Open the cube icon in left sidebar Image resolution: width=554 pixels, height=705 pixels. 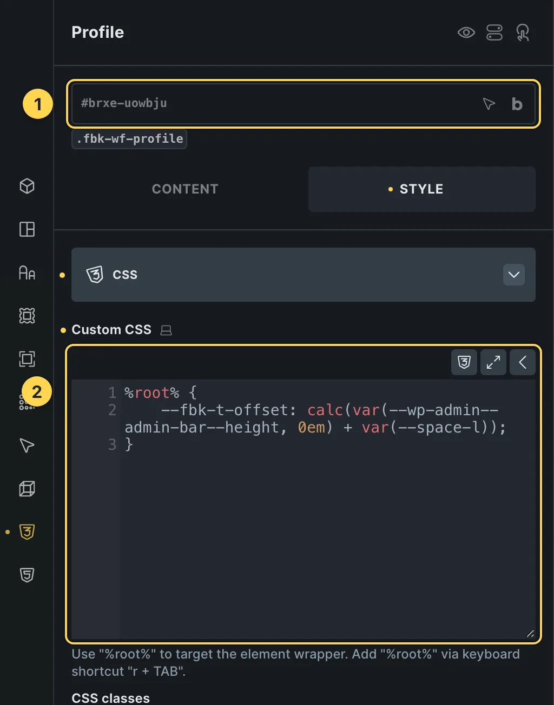tap(27, 186)
